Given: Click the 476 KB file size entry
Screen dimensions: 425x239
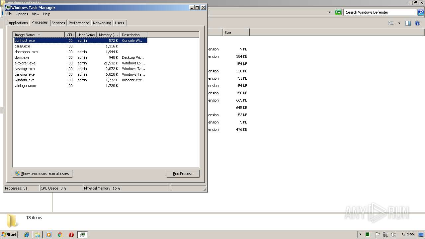Looking at the screenshot, I should coord(241,129).
